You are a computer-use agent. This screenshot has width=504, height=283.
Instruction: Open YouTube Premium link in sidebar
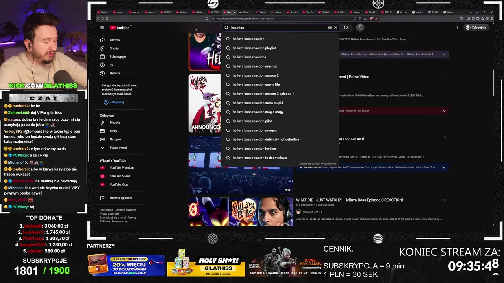(122, 167)
